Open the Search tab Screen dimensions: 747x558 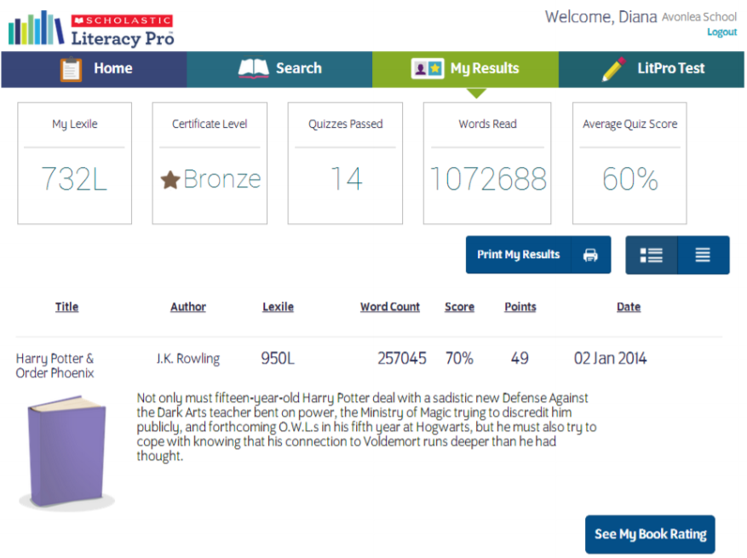point(279,69)
